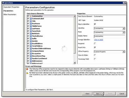Click the Cancel button
This screenshot has width=129, height=98.
(x=122, y=94)
